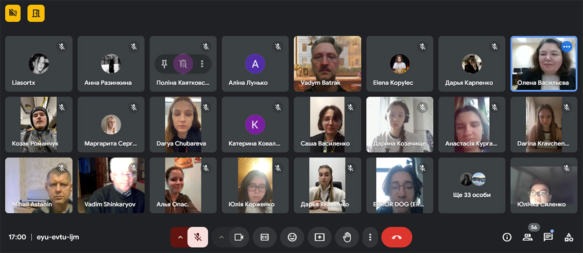Screen dimensions: 583x253
Task: Click the "Ще 33 особи" tile
Action: point(472,185)
